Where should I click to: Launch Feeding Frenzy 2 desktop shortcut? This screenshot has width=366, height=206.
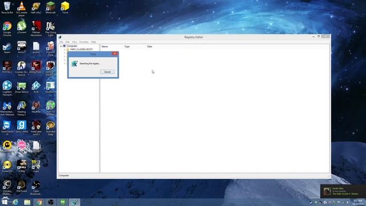tap(22, 108)
